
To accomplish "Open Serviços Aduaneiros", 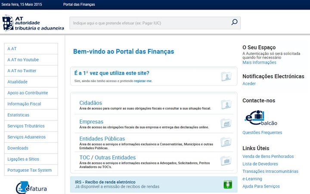I will [x=31, y=137].
